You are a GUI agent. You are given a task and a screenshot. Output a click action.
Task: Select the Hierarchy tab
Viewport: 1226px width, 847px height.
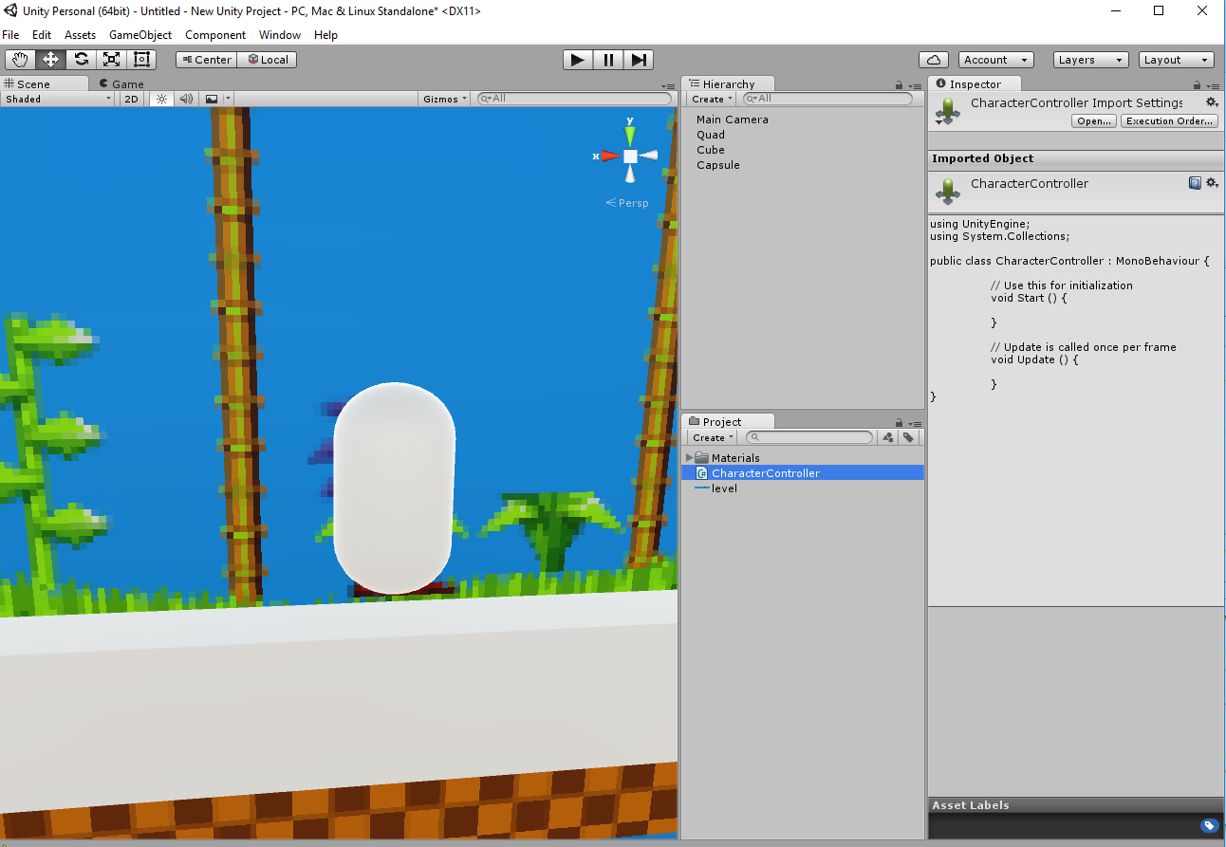[728, 83]
